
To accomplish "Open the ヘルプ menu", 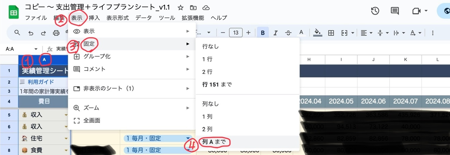I will pos(219,18).
